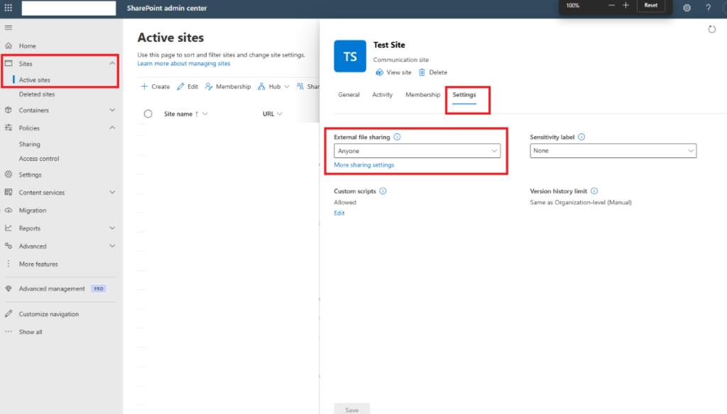Screen dimensions: 727x414
Task: Open the External file sharing dropdown
Action: (x=417, y=151)
